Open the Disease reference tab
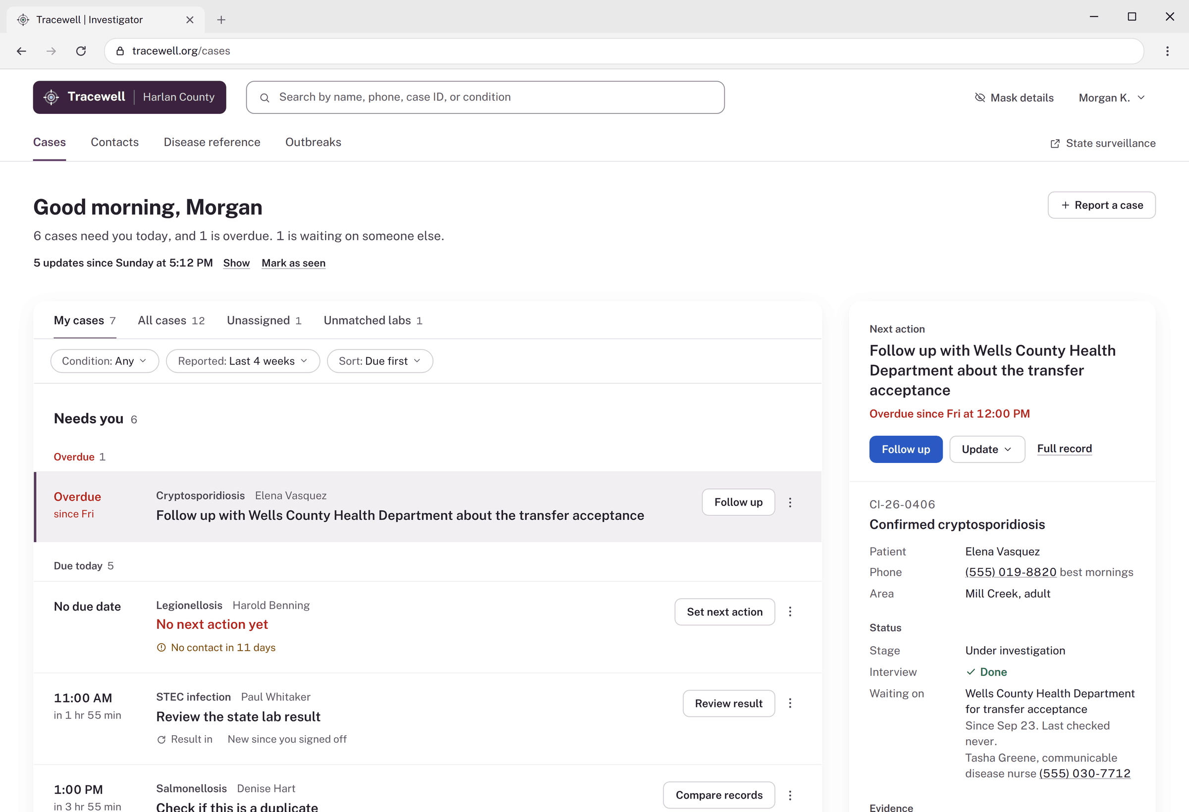Viewport: 1189px width, 812px height. 212,142
